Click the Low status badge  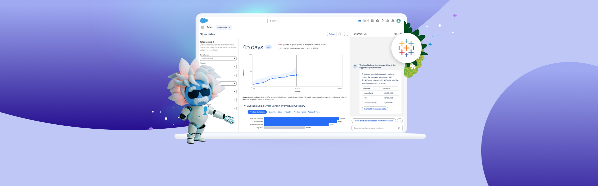(x=268, y=47)
